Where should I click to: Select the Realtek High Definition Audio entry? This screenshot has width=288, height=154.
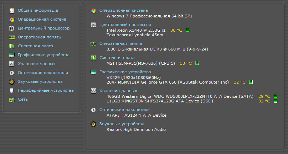136,129
